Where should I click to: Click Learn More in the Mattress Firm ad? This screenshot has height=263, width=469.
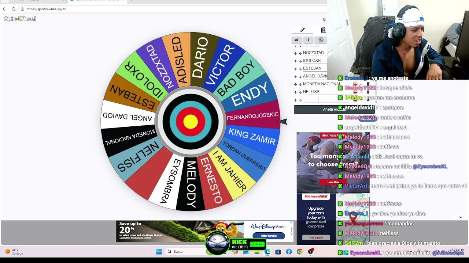pyautogui.click(x=333, y=182)
